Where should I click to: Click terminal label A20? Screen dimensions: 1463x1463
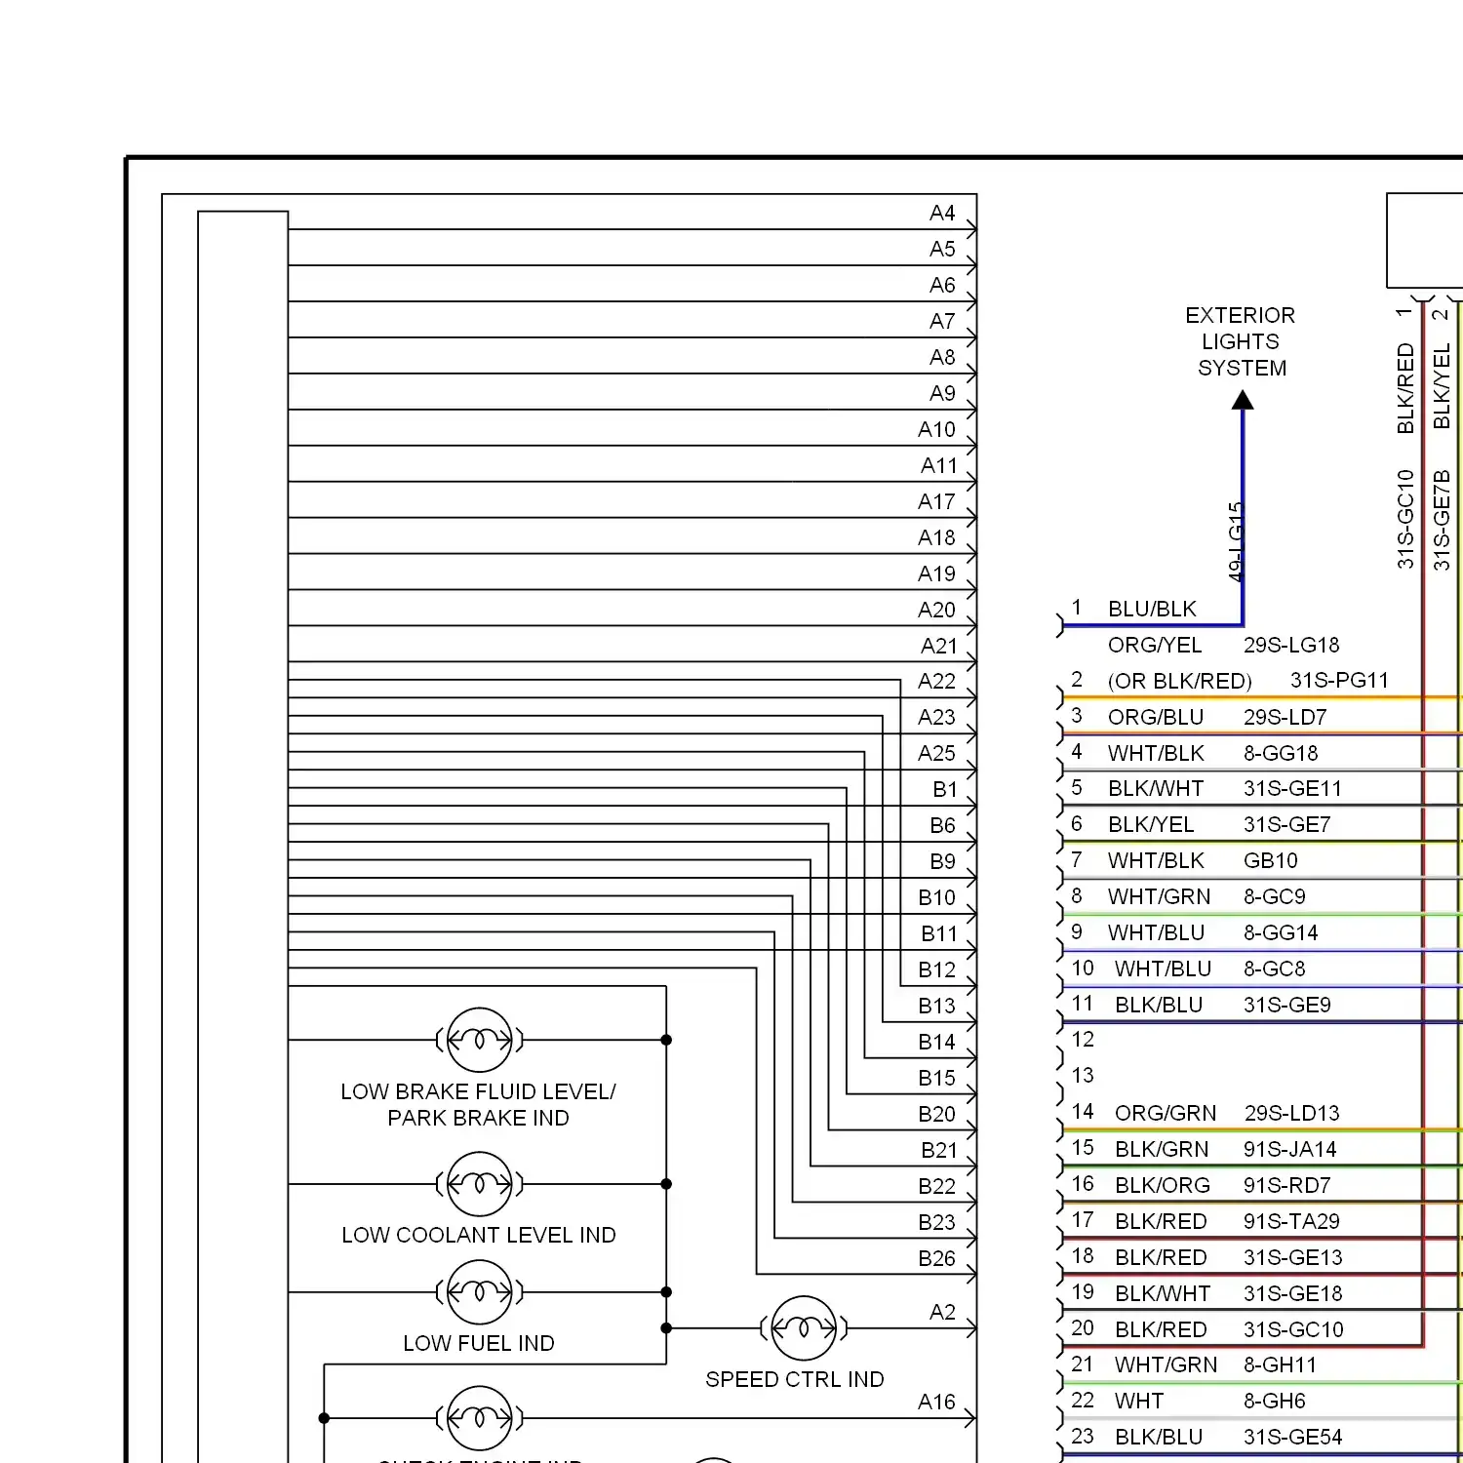pyautogui.click(x=937, y=610)
